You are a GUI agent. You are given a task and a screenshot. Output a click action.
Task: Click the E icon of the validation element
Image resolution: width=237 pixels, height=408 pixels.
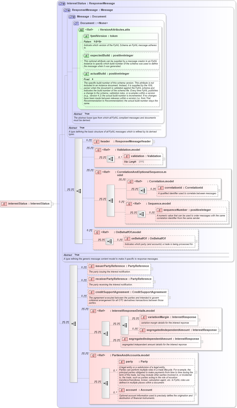tap(127, 156)
